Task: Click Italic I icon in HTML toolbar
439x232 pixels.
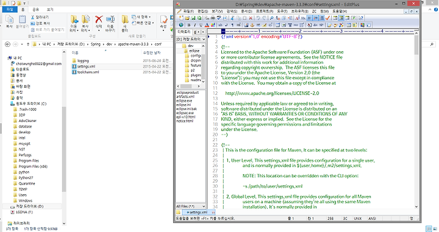Action: click(195, 25)
